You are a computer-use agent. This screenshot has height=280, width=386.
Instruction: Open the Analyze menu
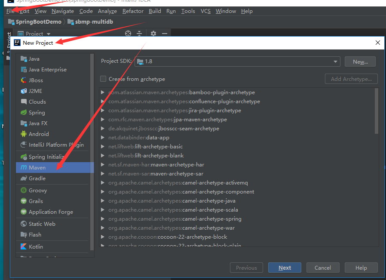(107, 11)
